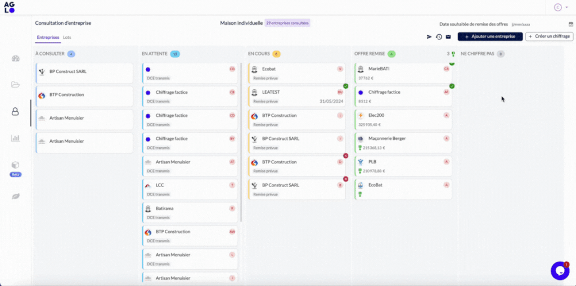Click the NE CHIFFRE PAS count badge 0
576x286 pixels.
[x=500, y=54]
